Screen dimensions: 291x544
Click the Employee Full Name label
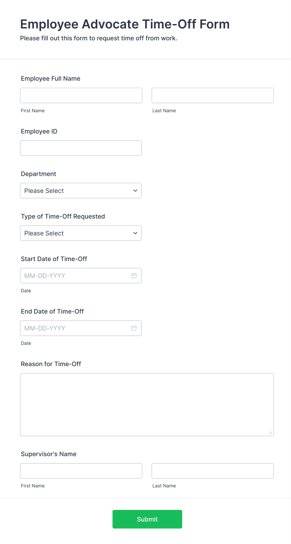(x=51, y=78)
